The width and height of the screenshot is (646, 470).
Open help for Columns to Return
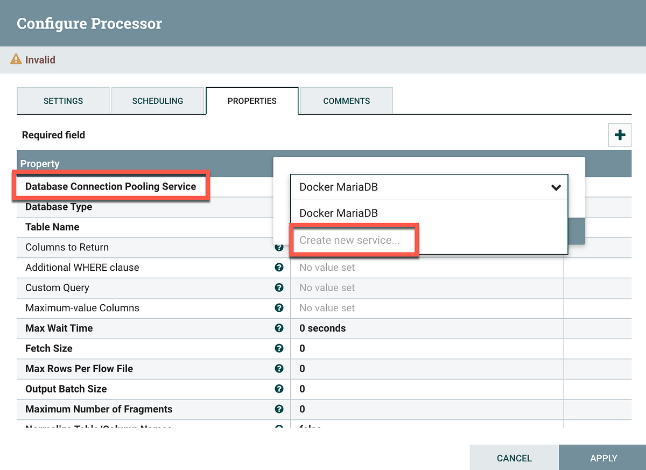[279, 247]
